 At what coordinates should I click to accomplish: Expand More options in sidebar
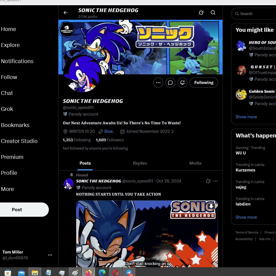click(x=7, y=189)
